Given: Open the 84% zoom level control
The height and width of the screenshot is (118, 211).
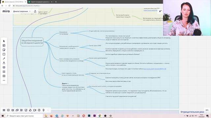Looking at the screenshot, I should pos(207,110).
